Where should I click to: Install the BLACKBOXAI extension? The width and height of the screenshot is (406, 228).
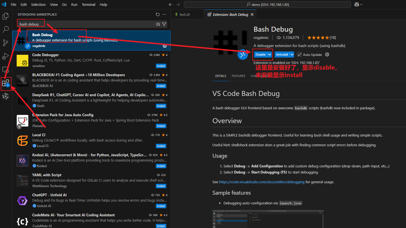(x=161, y=86)
